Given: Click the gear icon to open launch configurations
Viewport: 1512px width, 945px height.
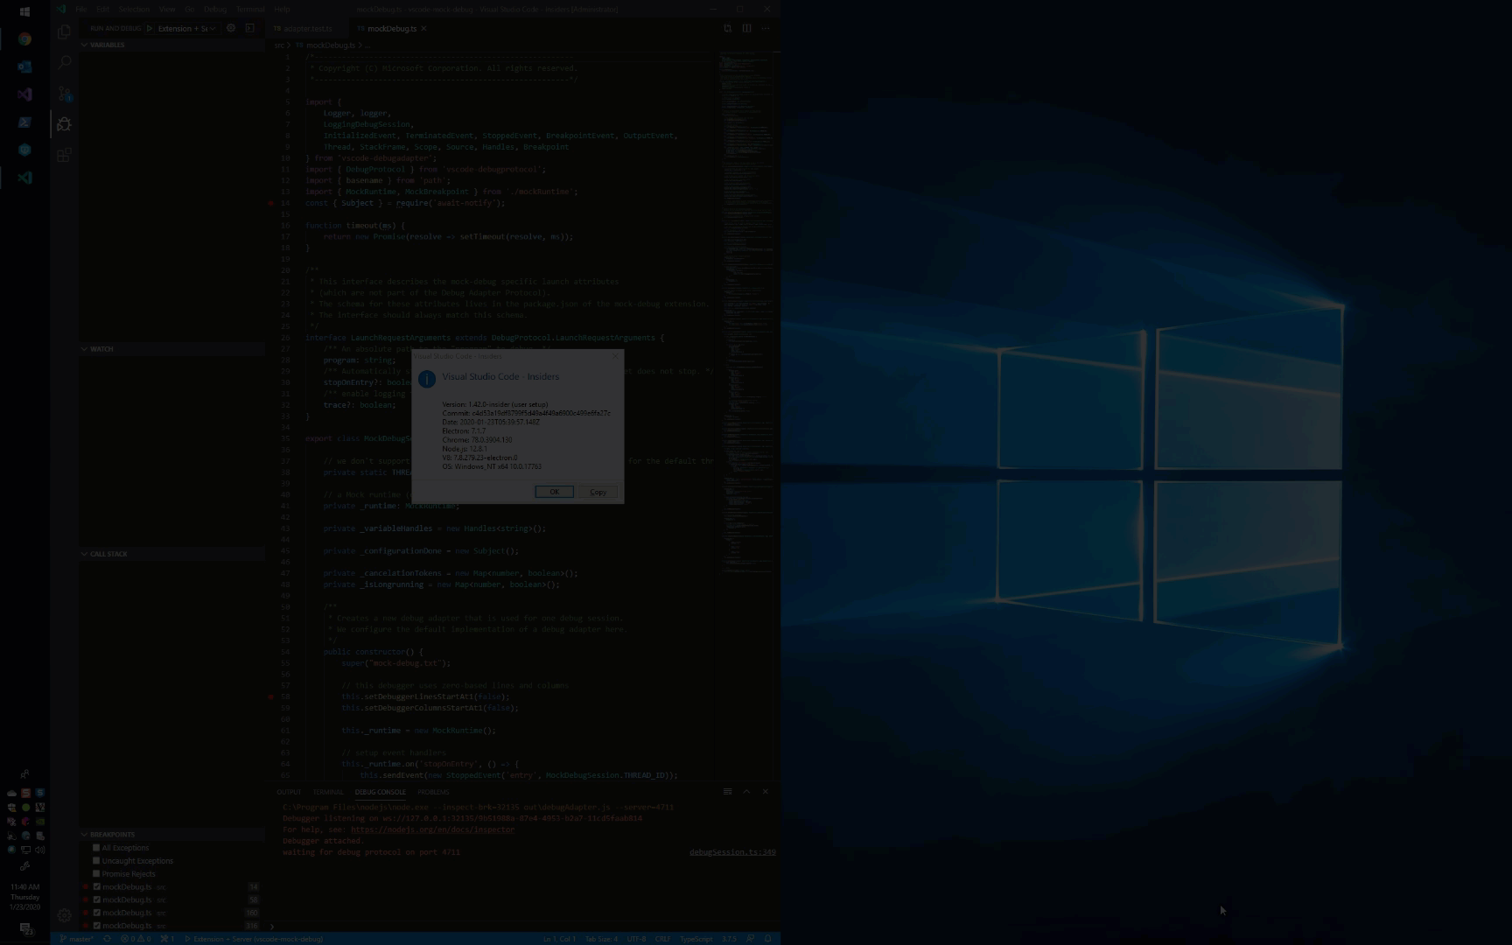Looking at the screenshot, I should (231, 28).
